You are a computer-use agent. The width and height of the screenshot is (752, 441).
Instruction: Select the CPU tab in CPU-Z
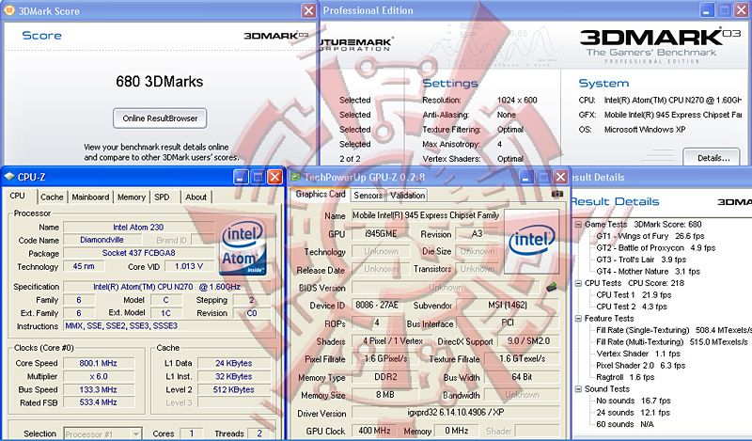17,196
